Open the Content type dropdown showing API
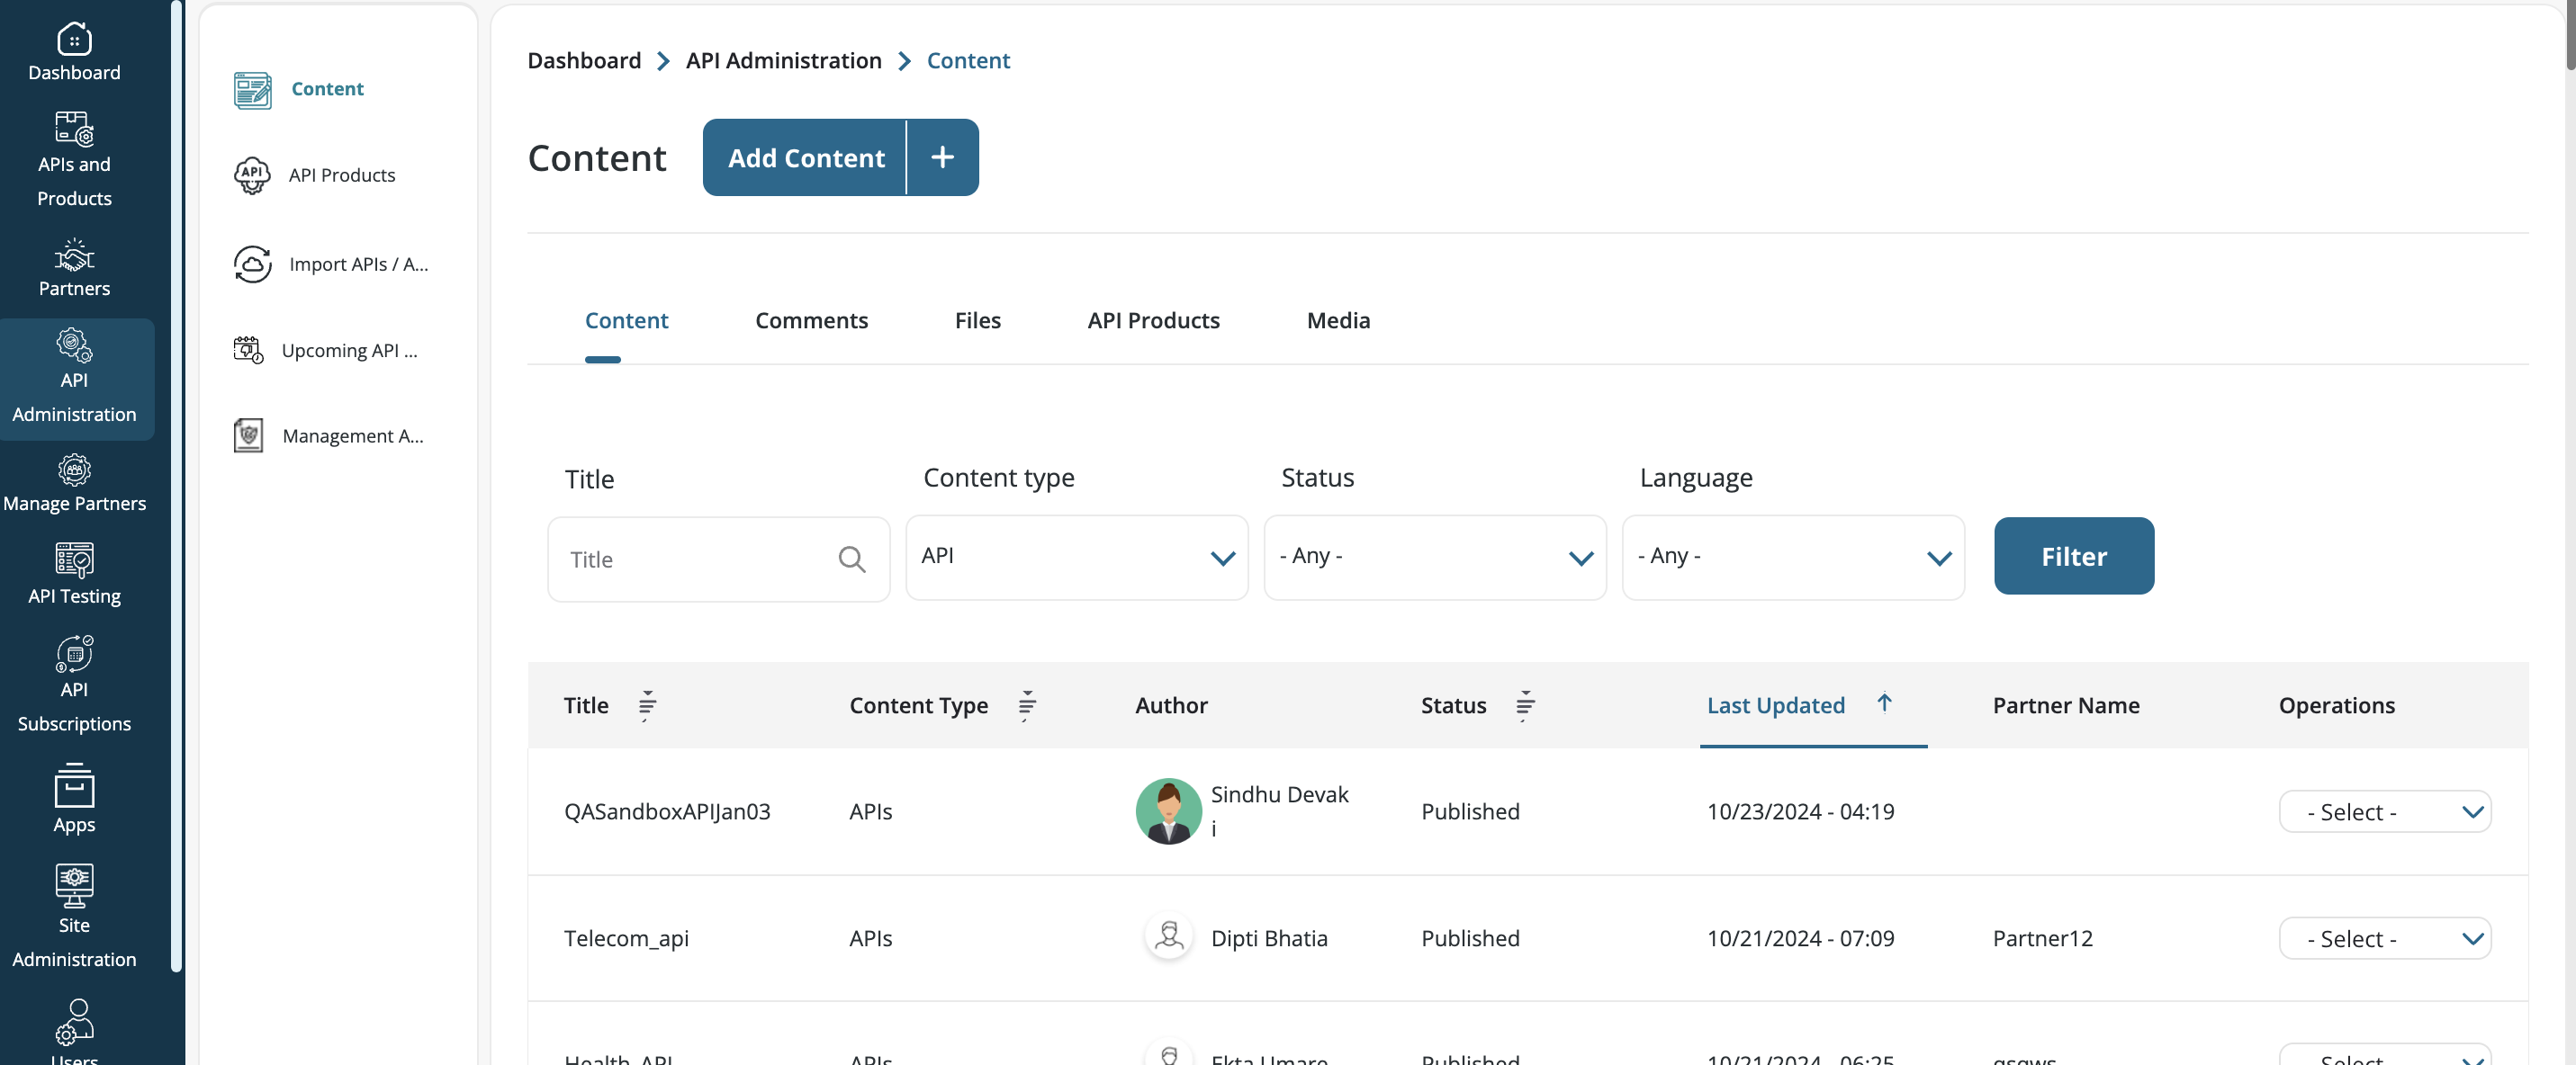 click(x=1077, y=558)
